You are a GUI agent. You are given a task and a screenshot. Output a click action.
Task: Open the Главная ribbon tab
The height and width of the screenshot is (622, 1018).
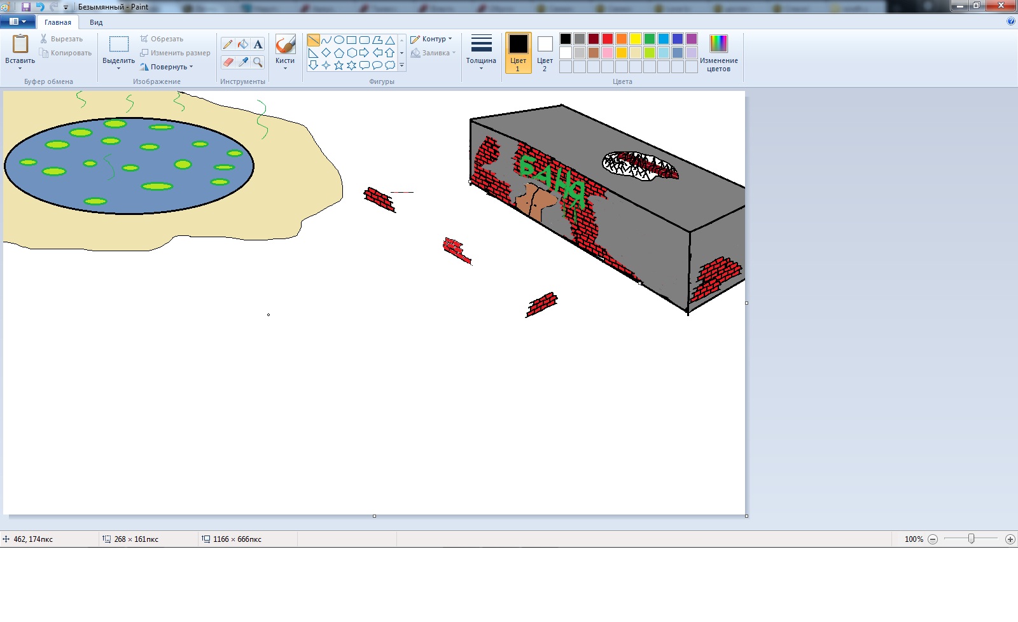click(57, 22)
